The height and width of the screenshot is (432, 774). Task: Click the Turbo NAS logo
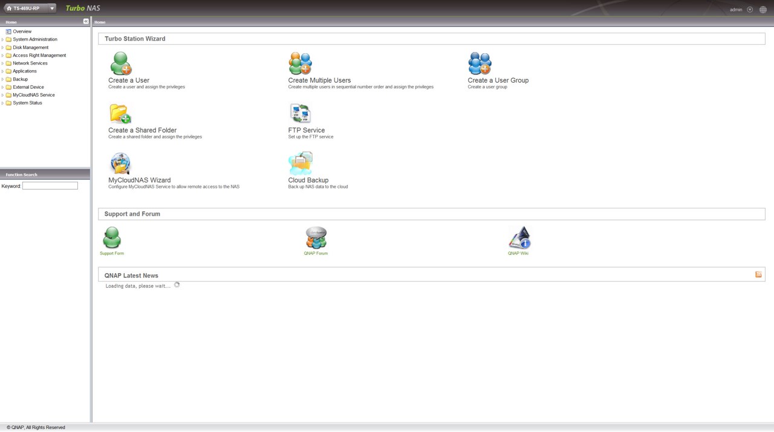(83, 8)
